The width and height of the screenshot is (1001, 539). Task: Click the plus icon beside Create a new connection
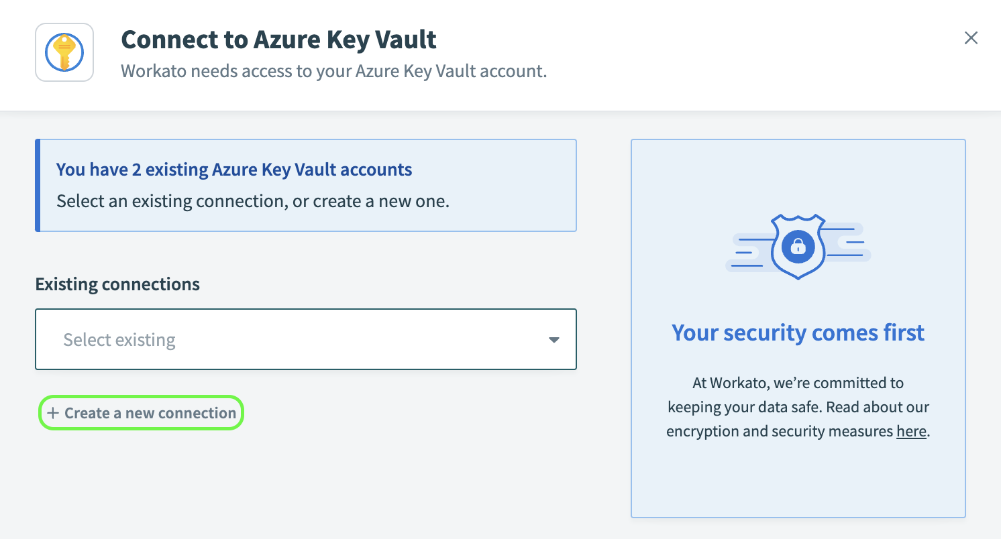54,412
